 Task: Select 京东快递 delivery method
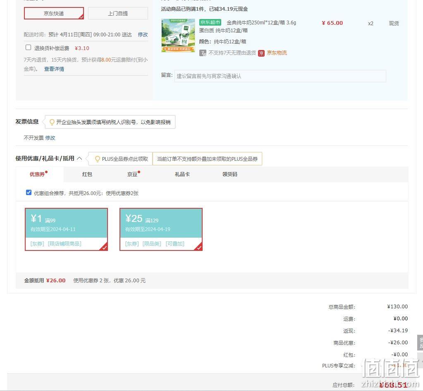click(x=54, y=13)
